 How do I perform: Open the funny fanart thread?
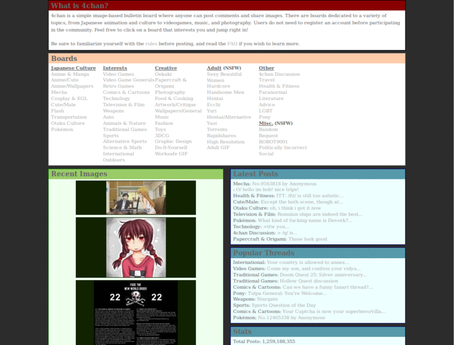(x=327, y=287)
